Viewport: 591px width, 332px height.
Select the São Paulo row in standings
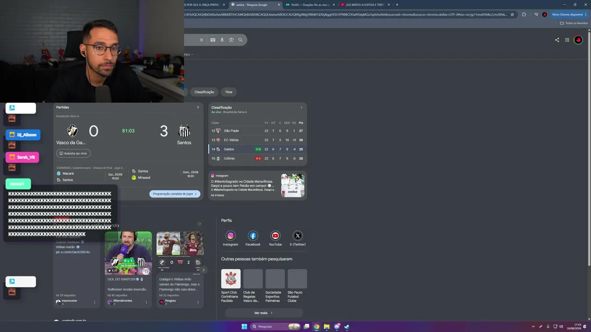[x=258, y=131]
